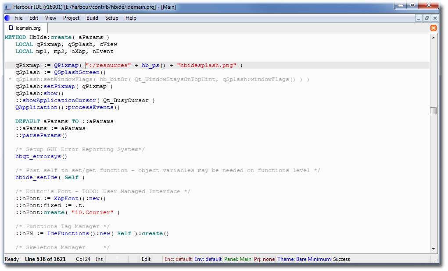This screenshot has width=448, height=271.
Task: Click the scrollbar up arrow
Action: (x=434, y=38)
